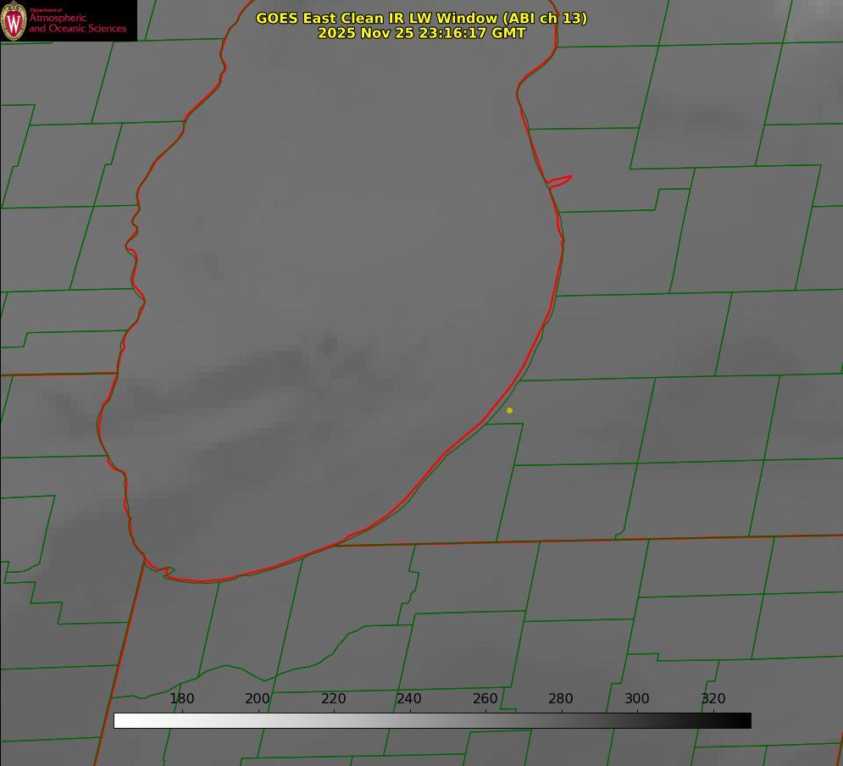Image resolution: width=843 pixels, height=766 pixels.
Task: Click the GOES East Clean IR title
Action: tap(422, 18)
